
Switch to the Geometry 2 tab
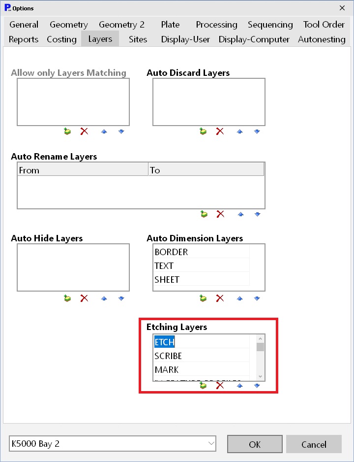click(122, 25)
